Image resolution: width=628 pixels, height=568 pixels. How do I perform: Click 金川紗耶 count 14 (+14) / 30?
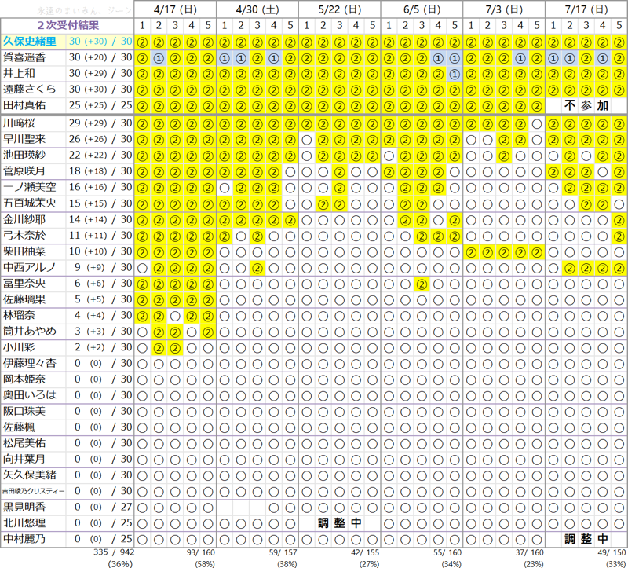coord(100,219)
